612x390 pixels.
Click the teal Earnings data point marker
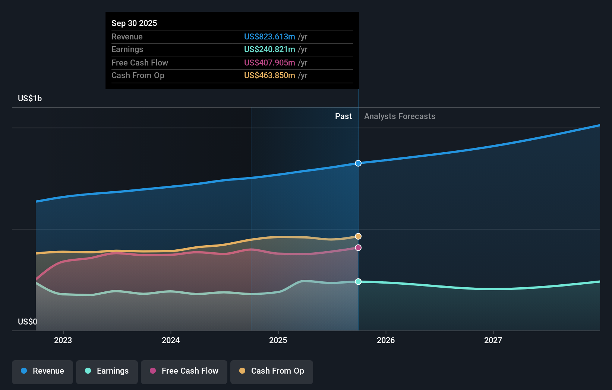pyautogui.click(x=358, y=282)
